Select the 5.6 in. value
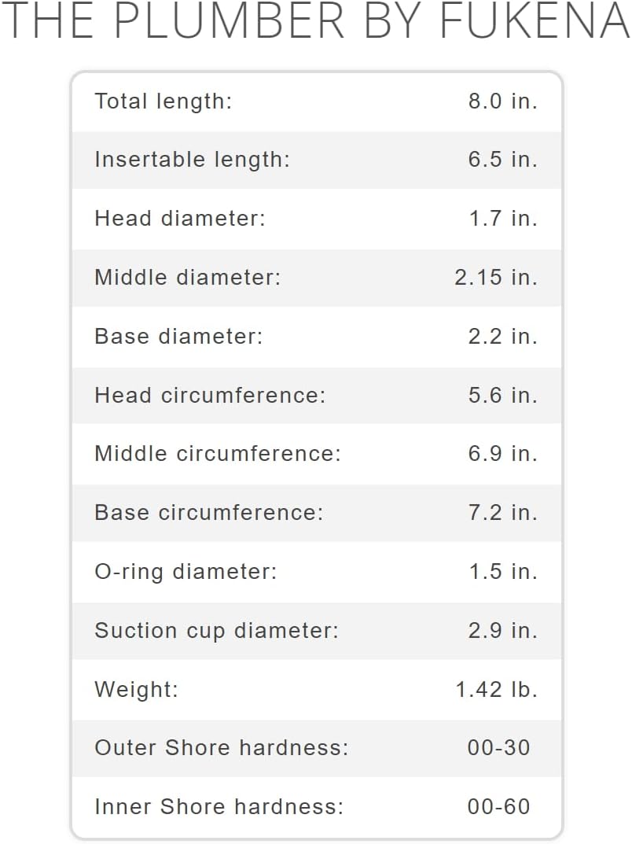 [x=502, y=395]
